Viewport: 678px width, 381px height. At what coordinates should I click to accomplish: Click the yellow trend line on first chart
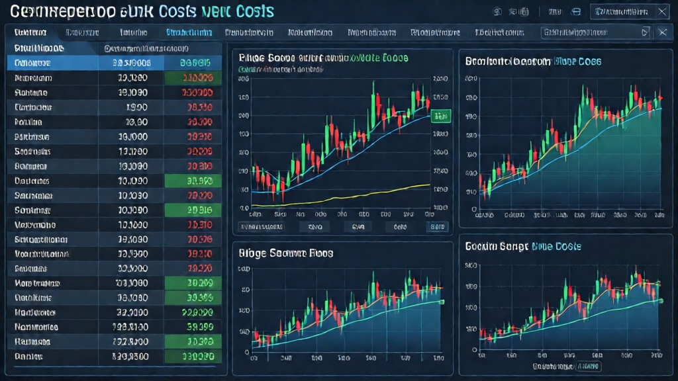[341, 196]
